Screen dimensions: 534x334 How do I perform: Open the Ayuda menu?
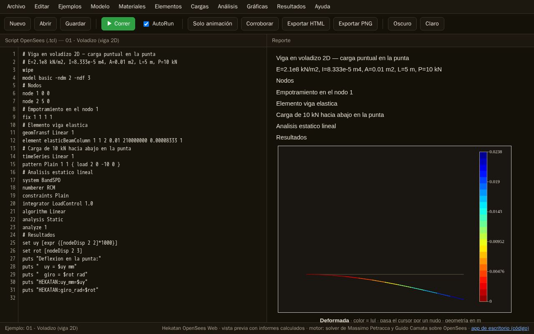[322, 6]
